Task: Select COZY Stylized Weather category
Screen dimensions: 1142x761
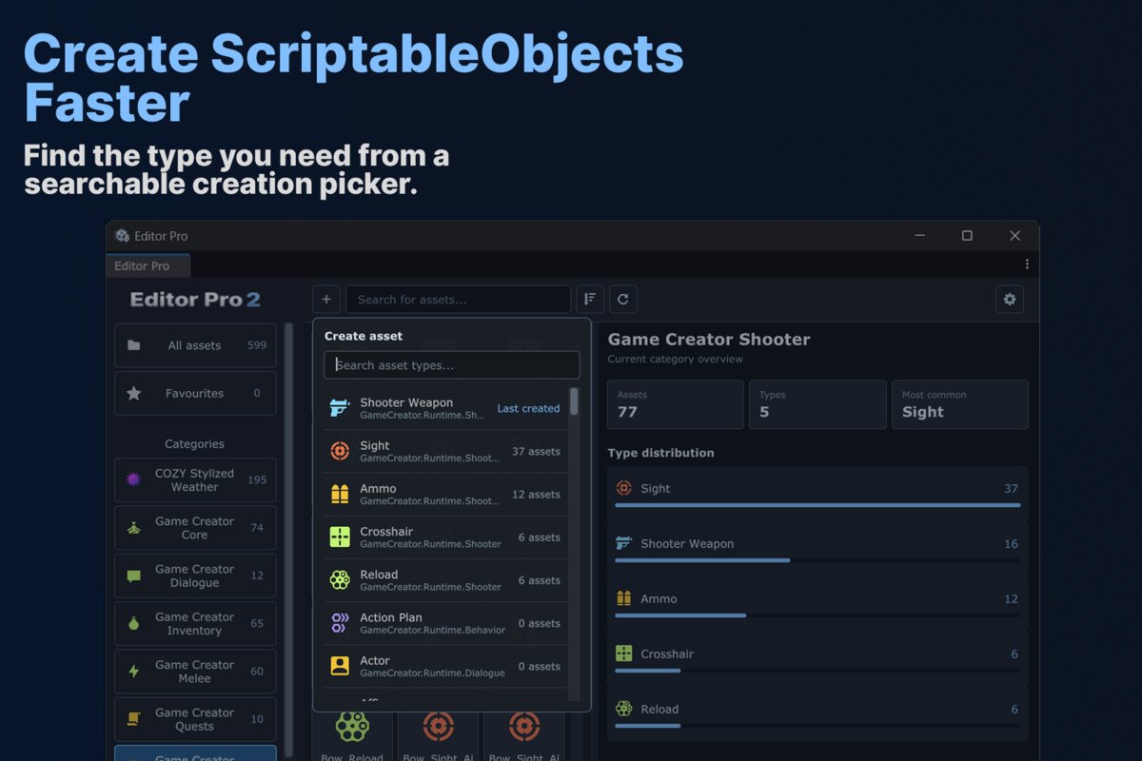Action: tap(195, 479)
